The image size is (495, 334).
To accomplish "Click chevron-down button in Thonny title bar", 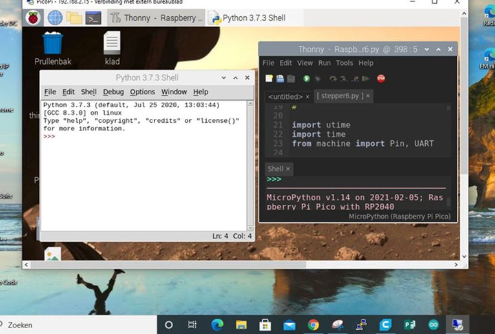I will pyautogui.click(x=427, y=49).
